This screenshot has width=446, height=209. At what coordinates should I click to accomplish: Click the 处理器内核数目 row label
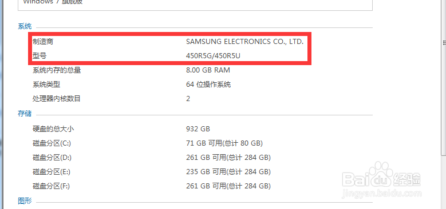coord(57,99)
